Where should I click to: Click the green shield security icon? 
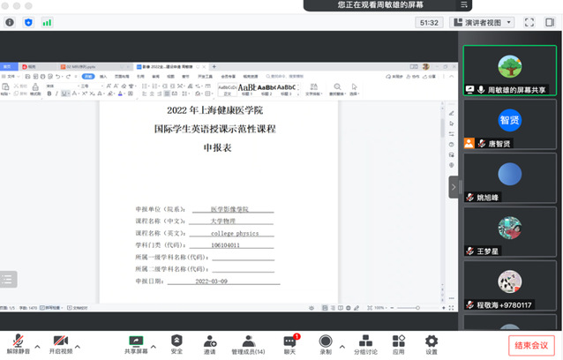28,22
